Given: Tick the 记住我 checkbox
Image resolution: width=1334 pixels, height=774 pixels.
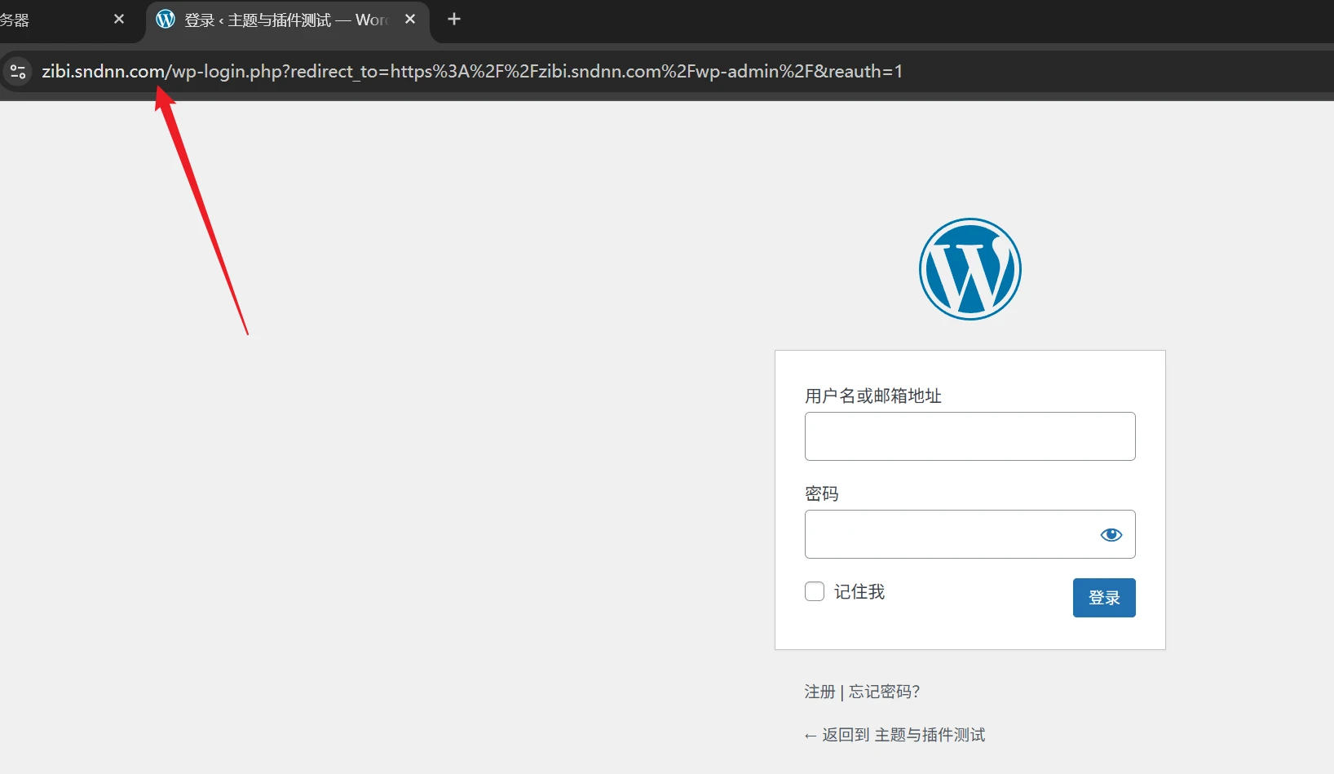Looking at the screenshot, I should [x=815, y=591].
